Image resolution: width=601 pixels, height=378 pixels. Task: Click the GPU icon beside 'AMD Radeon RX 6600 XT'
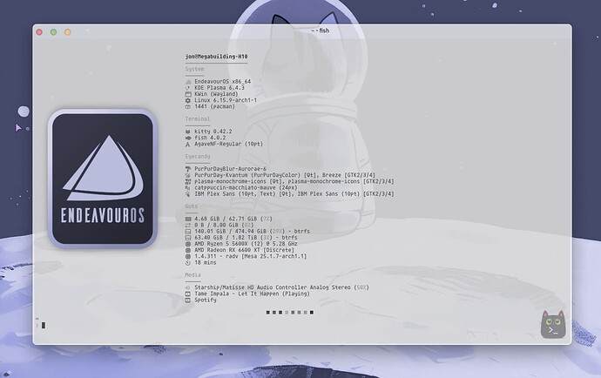[x=188, y=250]
